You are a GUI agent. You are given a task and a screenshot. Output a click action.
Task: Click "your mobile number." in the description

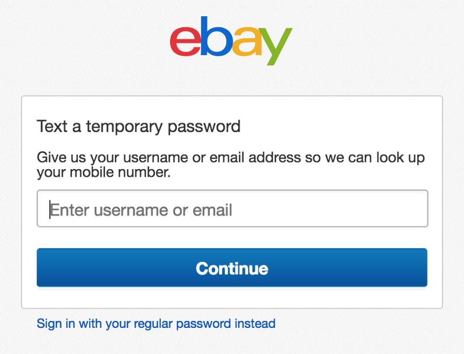104,172
